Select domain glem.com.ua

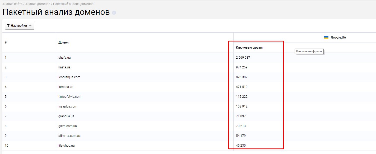68,126
